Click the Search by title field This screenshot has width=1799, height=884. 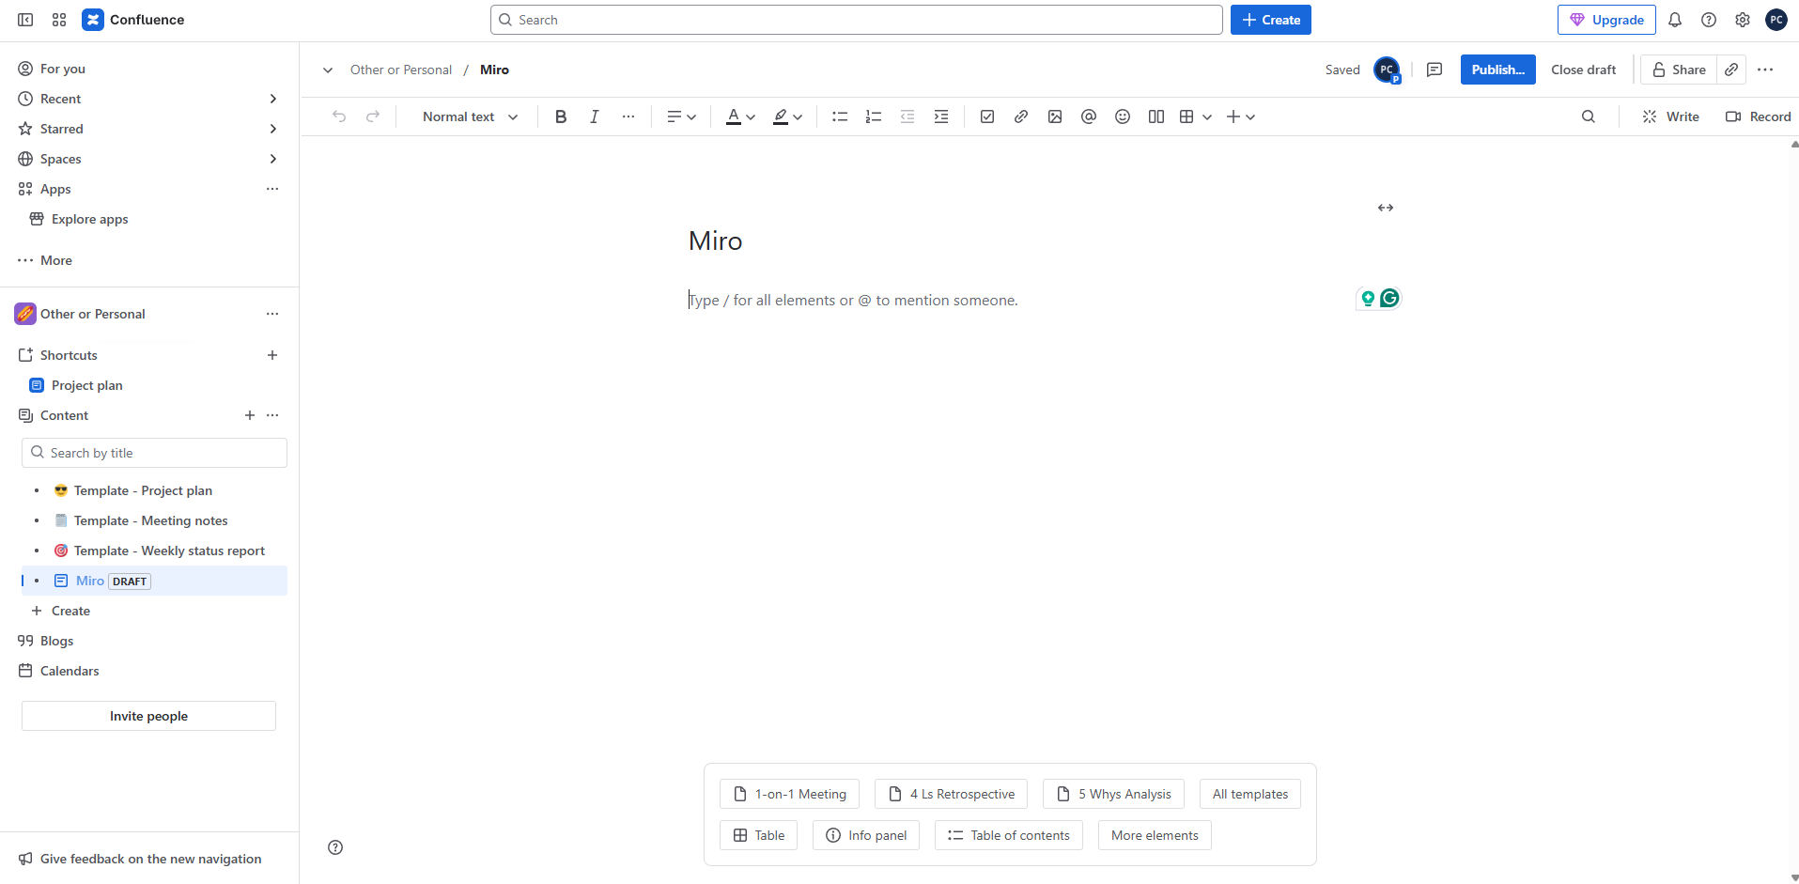[155, 453]
